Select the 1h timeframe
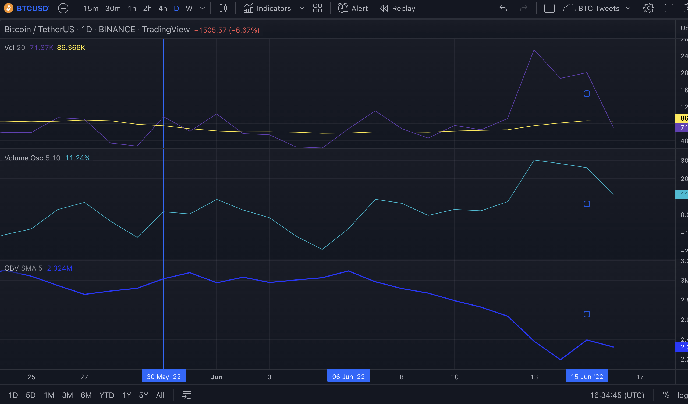Viewport: 688px width, 404px height. coord(132,8)
